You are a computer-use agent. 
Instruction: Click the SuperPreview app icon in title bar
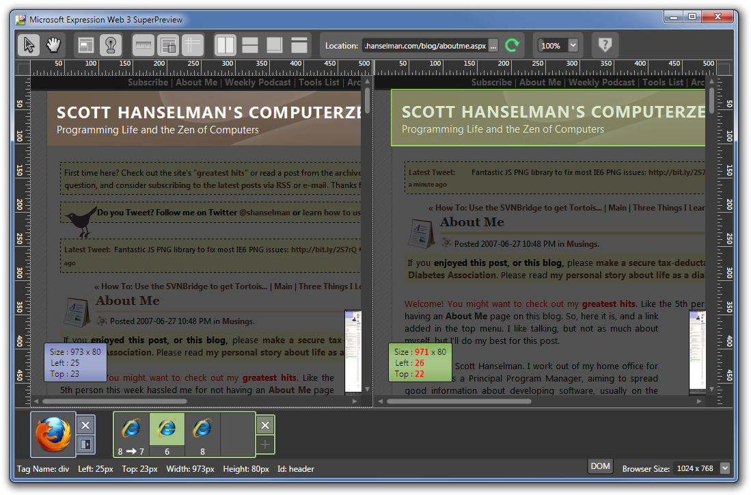coord(21,20)
